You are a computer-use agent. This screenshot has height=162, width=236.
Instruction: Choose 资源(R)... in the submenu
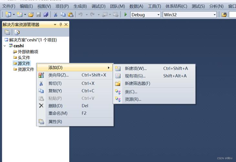click(x=154, y=99)
